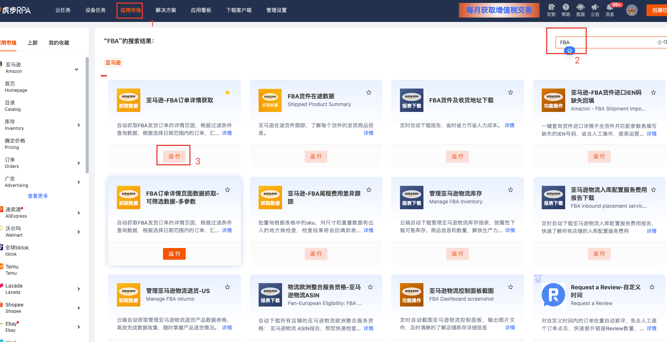Run the 亚马逊-FBA尾程费用差异跟踪 app
Screen dimensions: 667x342
(316, 254)
